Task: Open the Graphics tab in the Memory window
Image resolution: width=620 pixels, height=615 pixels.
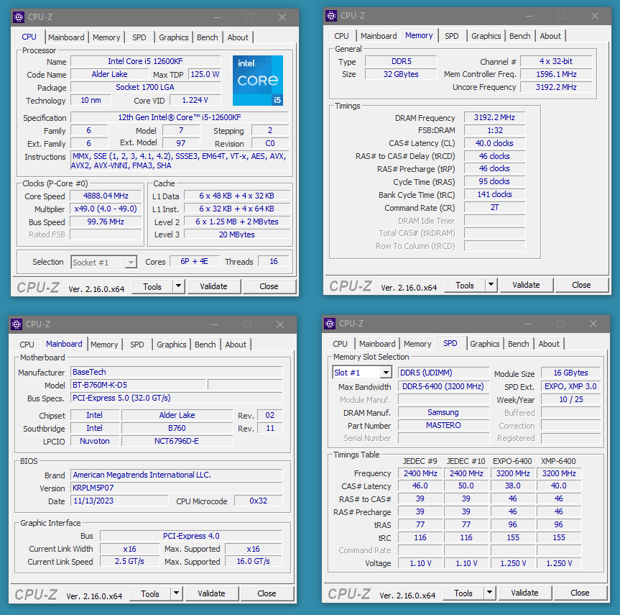Action: (486, 36)
